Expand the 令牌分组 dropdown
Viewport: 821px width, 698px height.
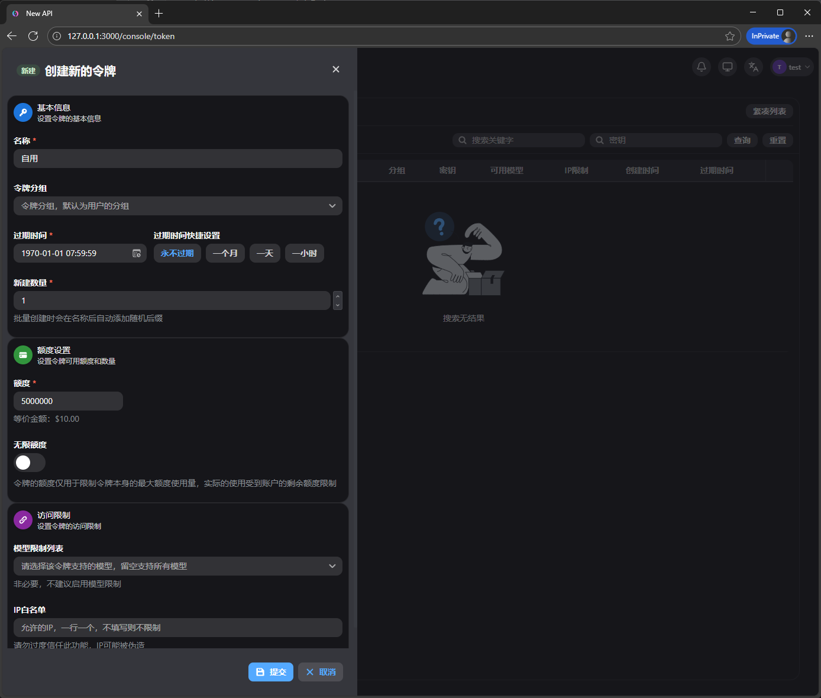[x=177, y=206]
